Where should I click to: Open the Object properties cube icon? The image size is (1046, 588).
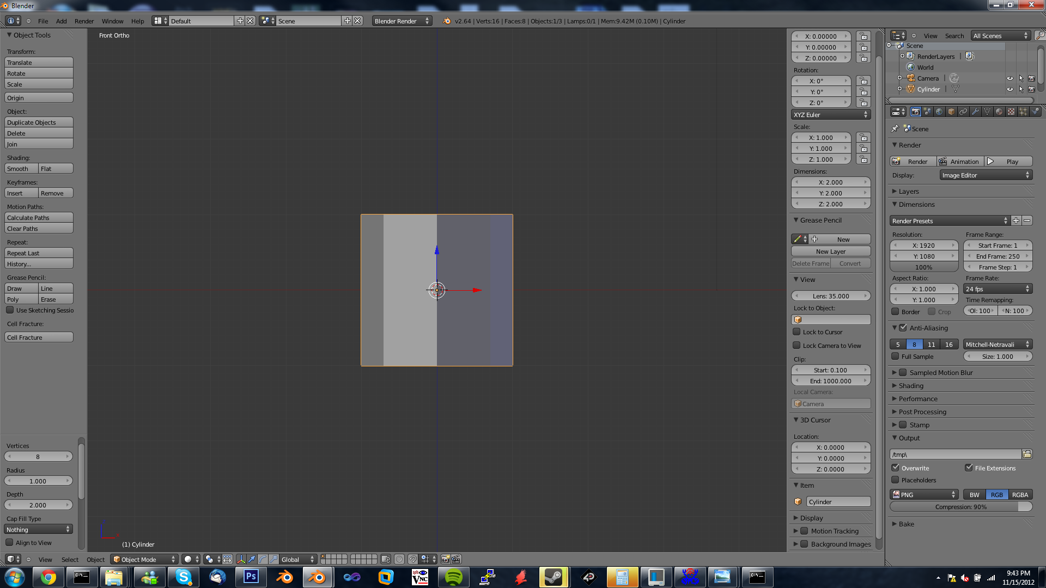(951, 112)
